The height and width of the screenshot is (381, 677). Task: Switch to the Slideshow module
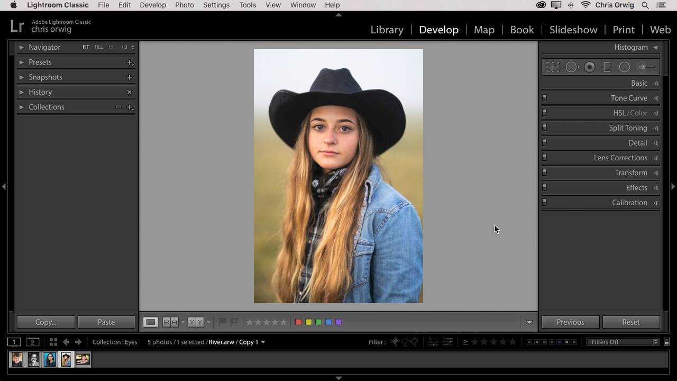(573, 30)
